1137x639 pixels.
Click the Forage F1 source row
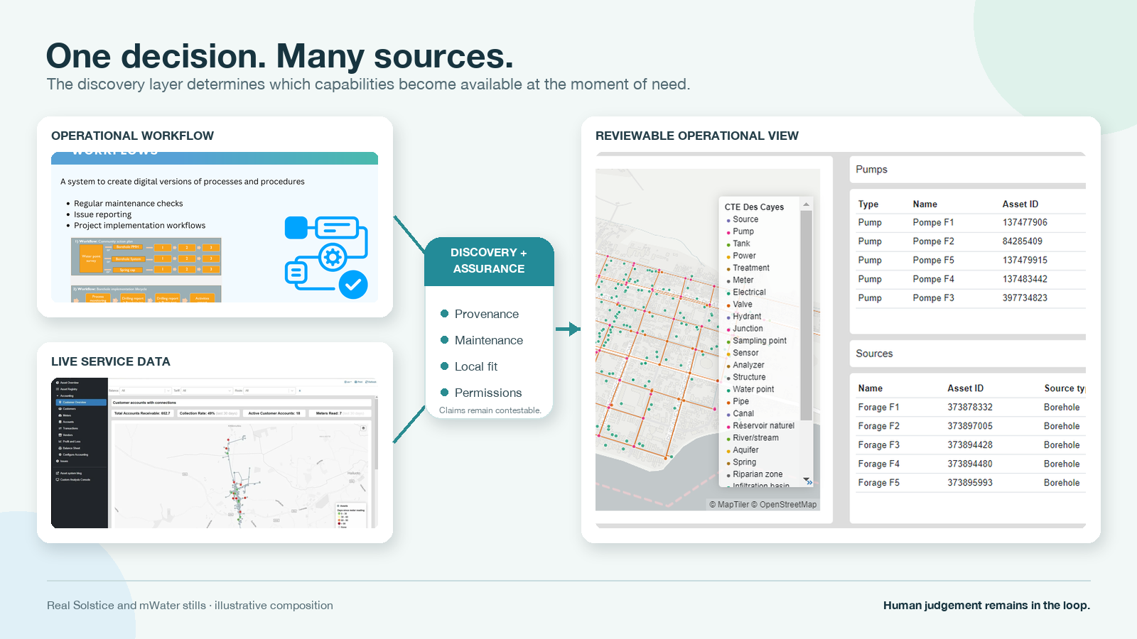coord(971,408)
